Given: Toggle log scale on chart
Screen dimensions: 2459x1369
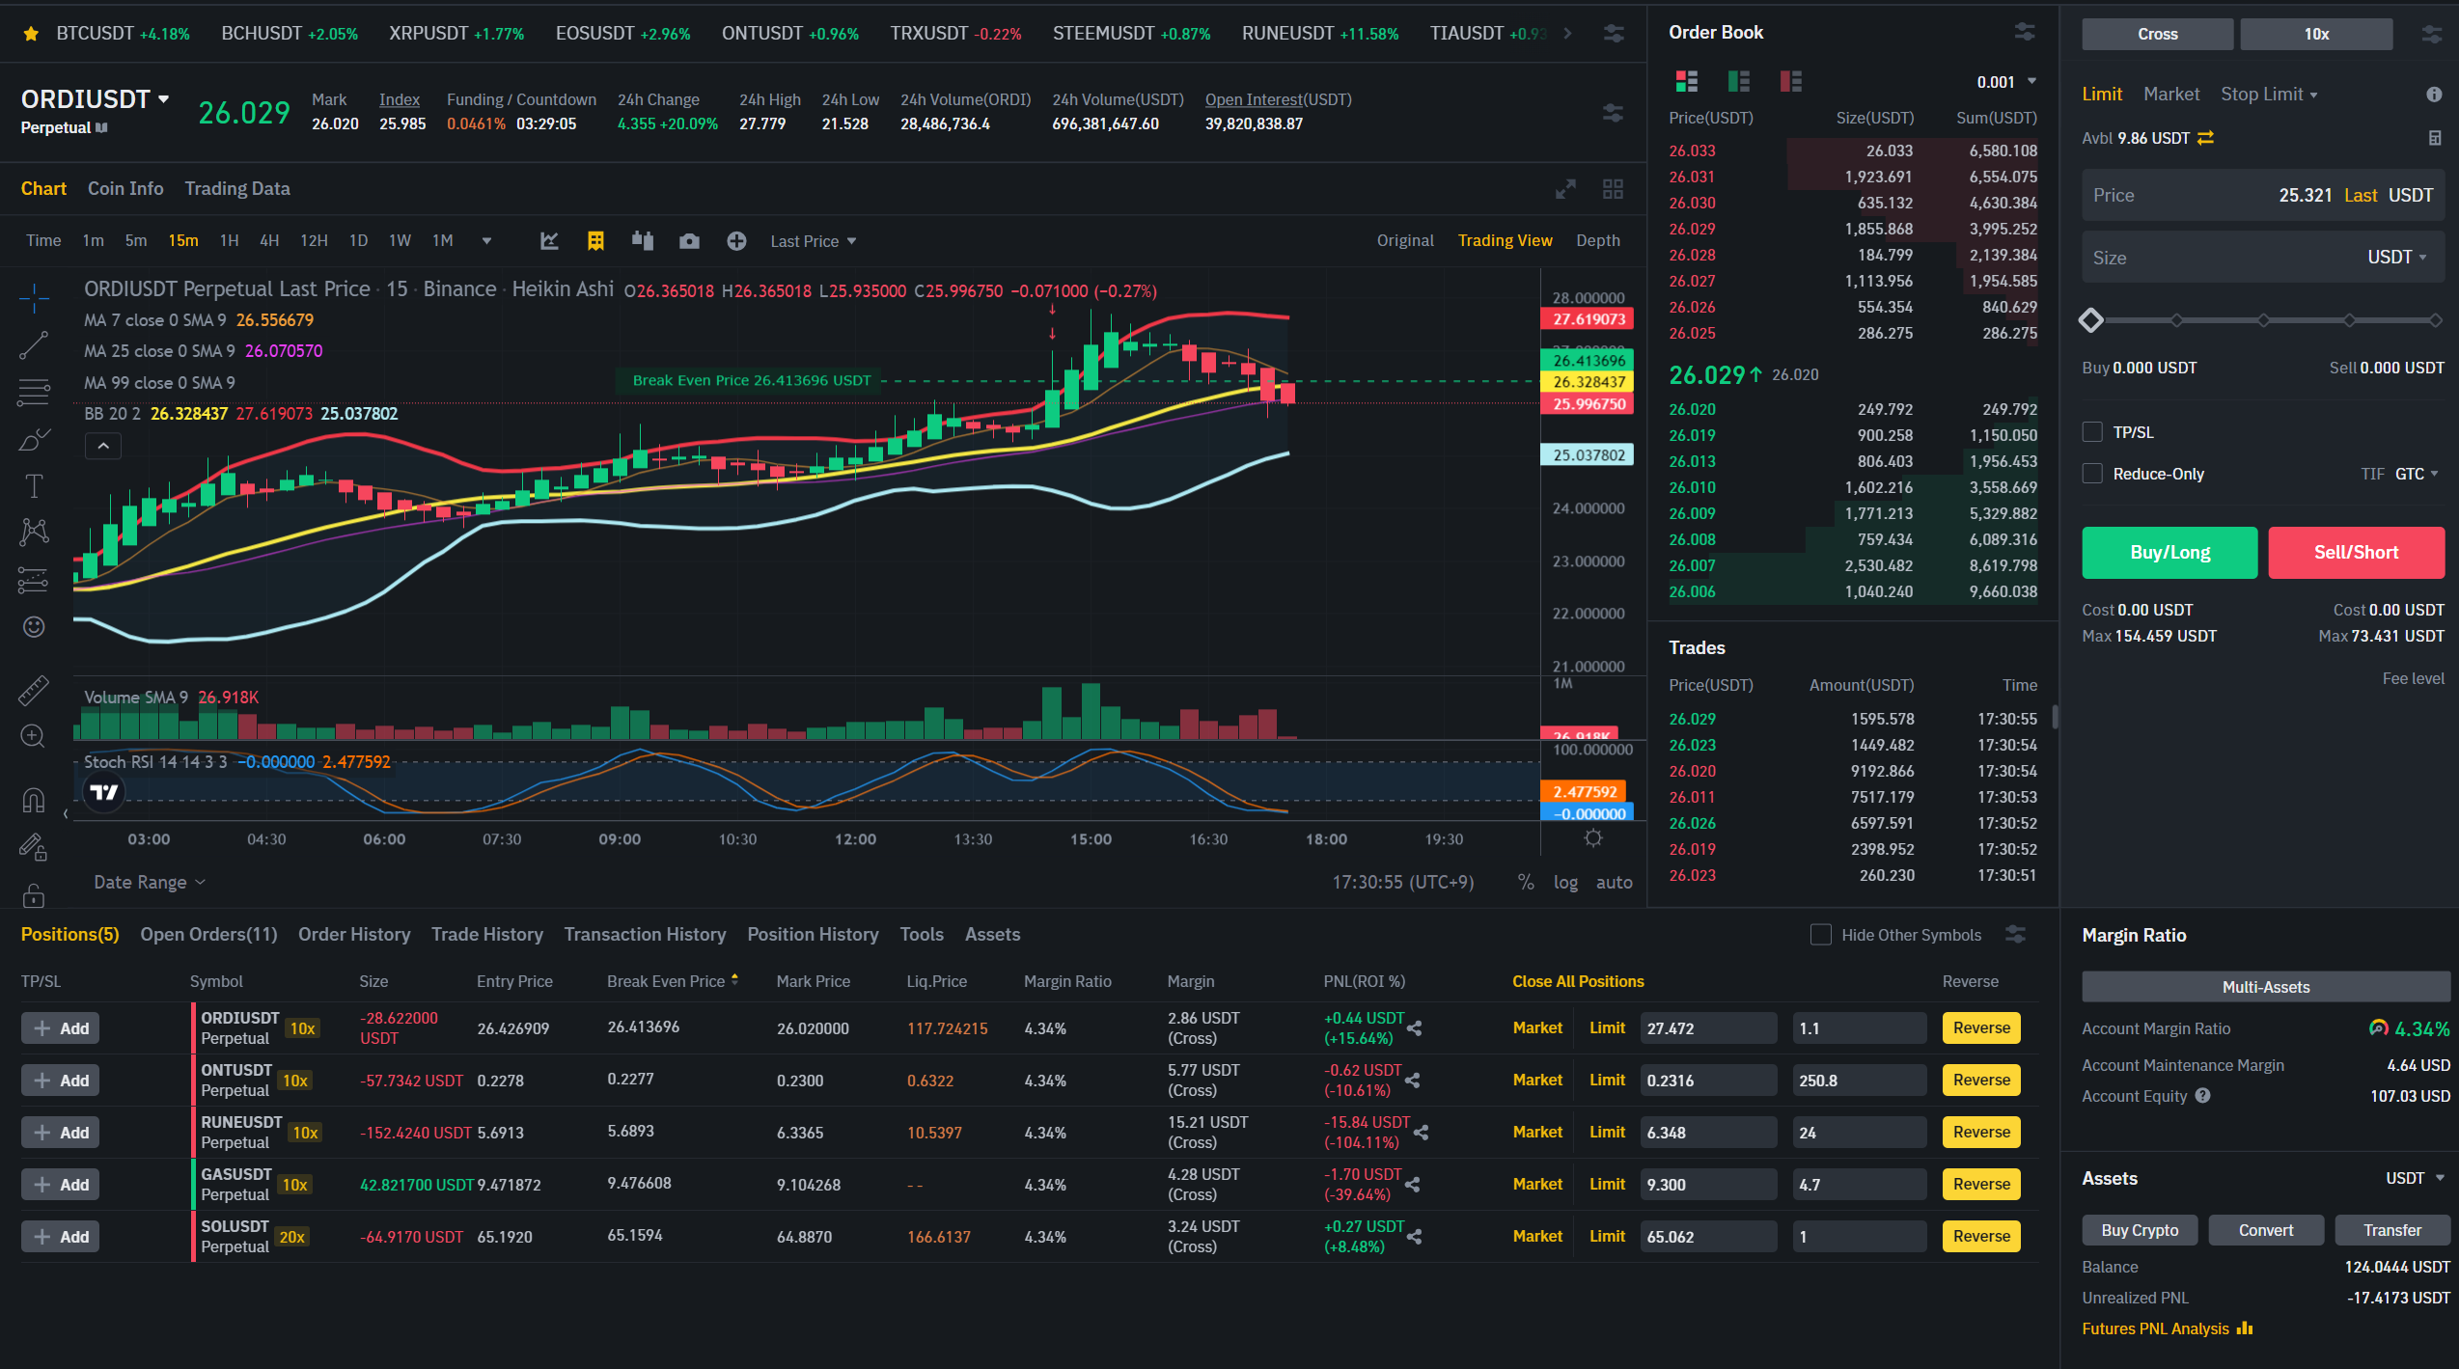Looking at the screenshot, I should click(x=1565, y=882).
